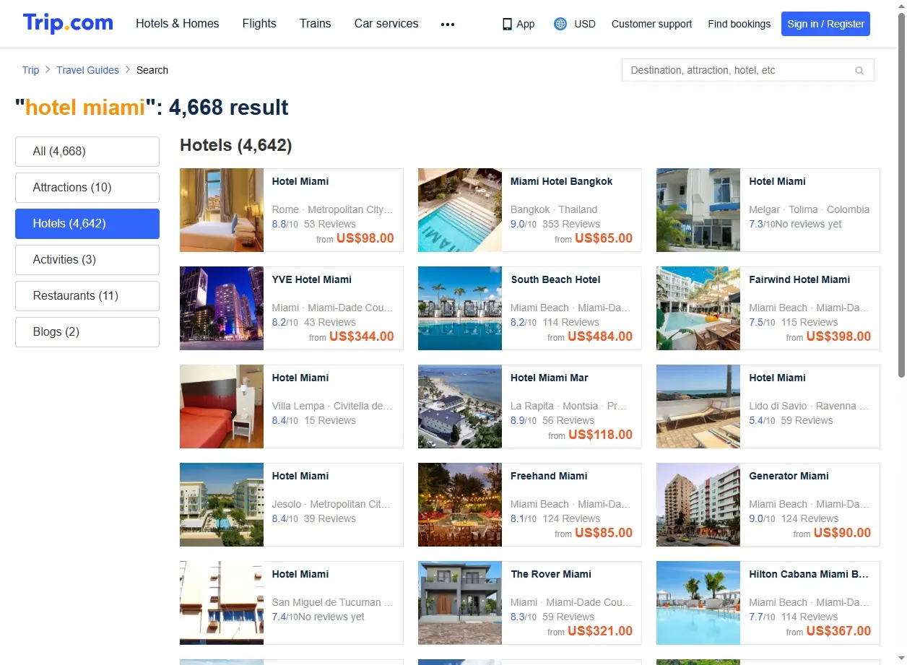Click South Beach Hotel title
The height and width of the screenshot is (665, 907).
click(x=555, y=279)
